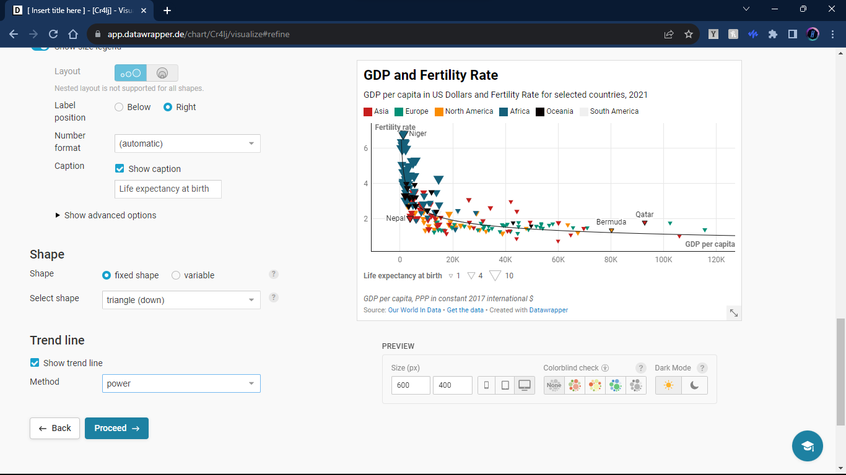Click the grayscale colorblind check icon
The height and width of the screenshot is (475, 846).
pyautogui.click(x=635, y=385)
